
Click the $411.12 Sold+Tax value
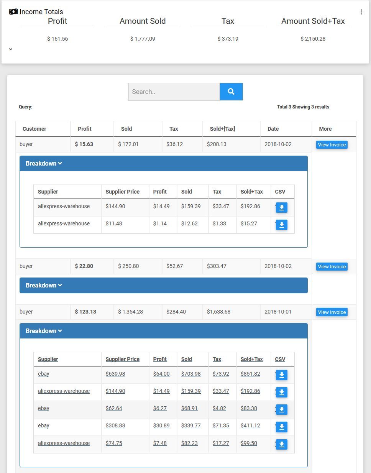point(250,425)
